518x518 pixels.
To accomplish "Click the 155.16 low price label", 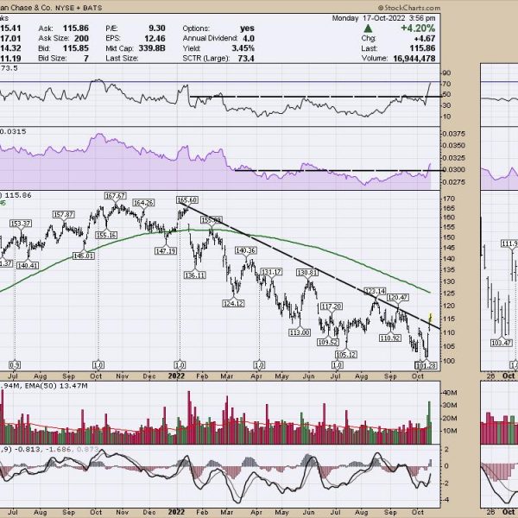I will 106,235.
